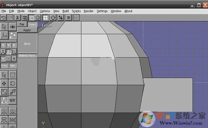The width and height of the screenshot is (208, 128).
Task: Click the New material slot
Action: (x=27, y=43)
